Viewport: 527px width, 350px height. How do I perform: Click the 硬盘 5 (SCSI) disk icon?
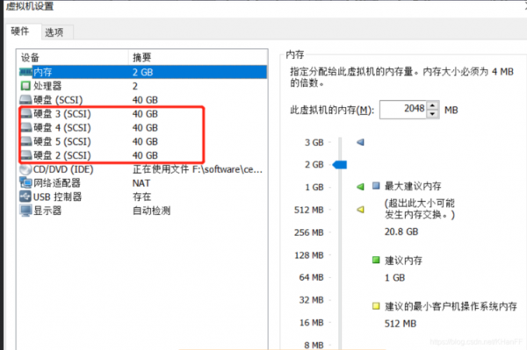26,141
